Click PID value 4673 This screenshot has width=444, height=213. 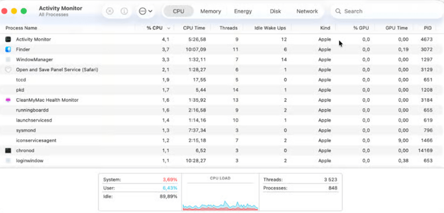[x=427, y=39]
